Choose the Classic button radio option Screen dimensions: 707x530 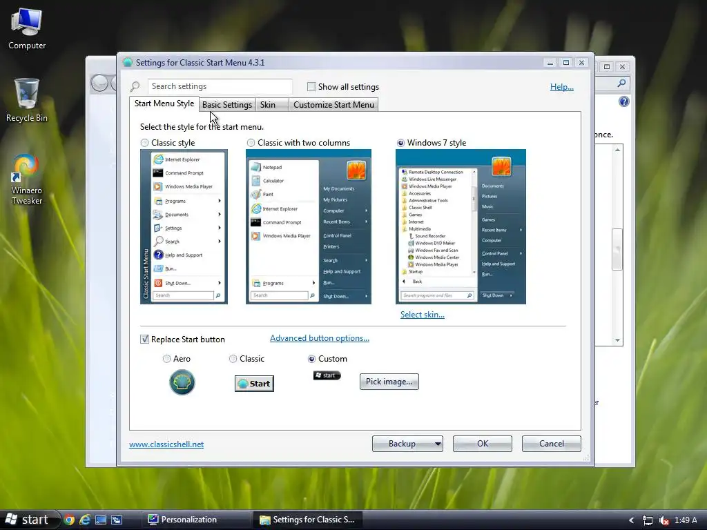point(233,359)
